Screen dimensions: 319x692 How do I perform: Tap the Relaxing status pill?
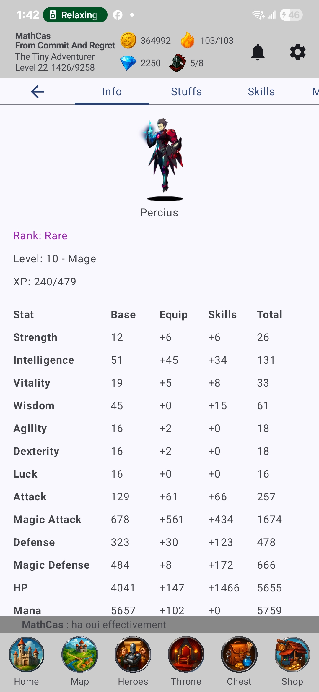coord(75,15)
